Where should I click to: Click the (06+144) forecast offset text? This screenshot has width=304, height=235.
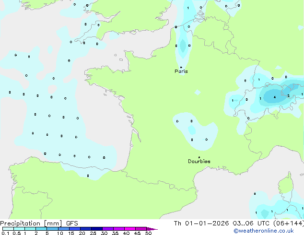point(289,223)
